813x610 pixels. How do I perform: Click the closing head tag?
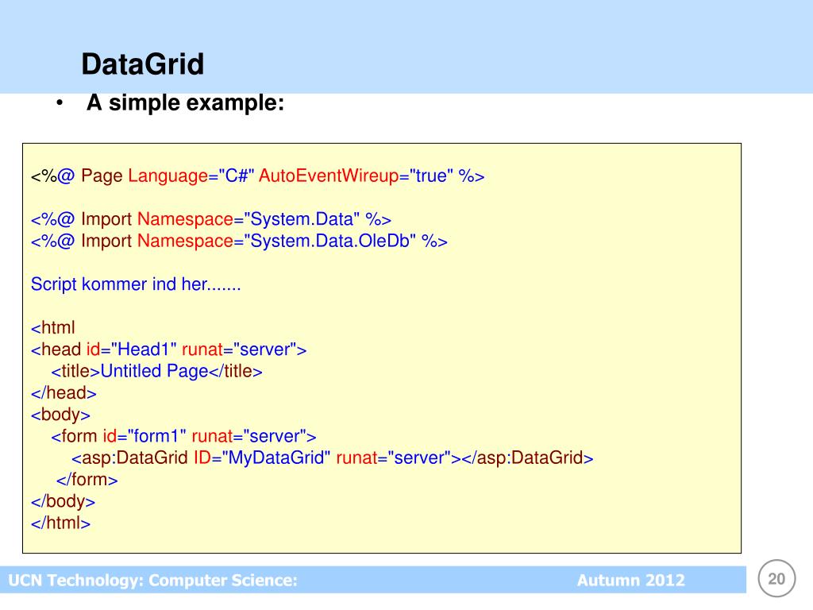point(64,393)
